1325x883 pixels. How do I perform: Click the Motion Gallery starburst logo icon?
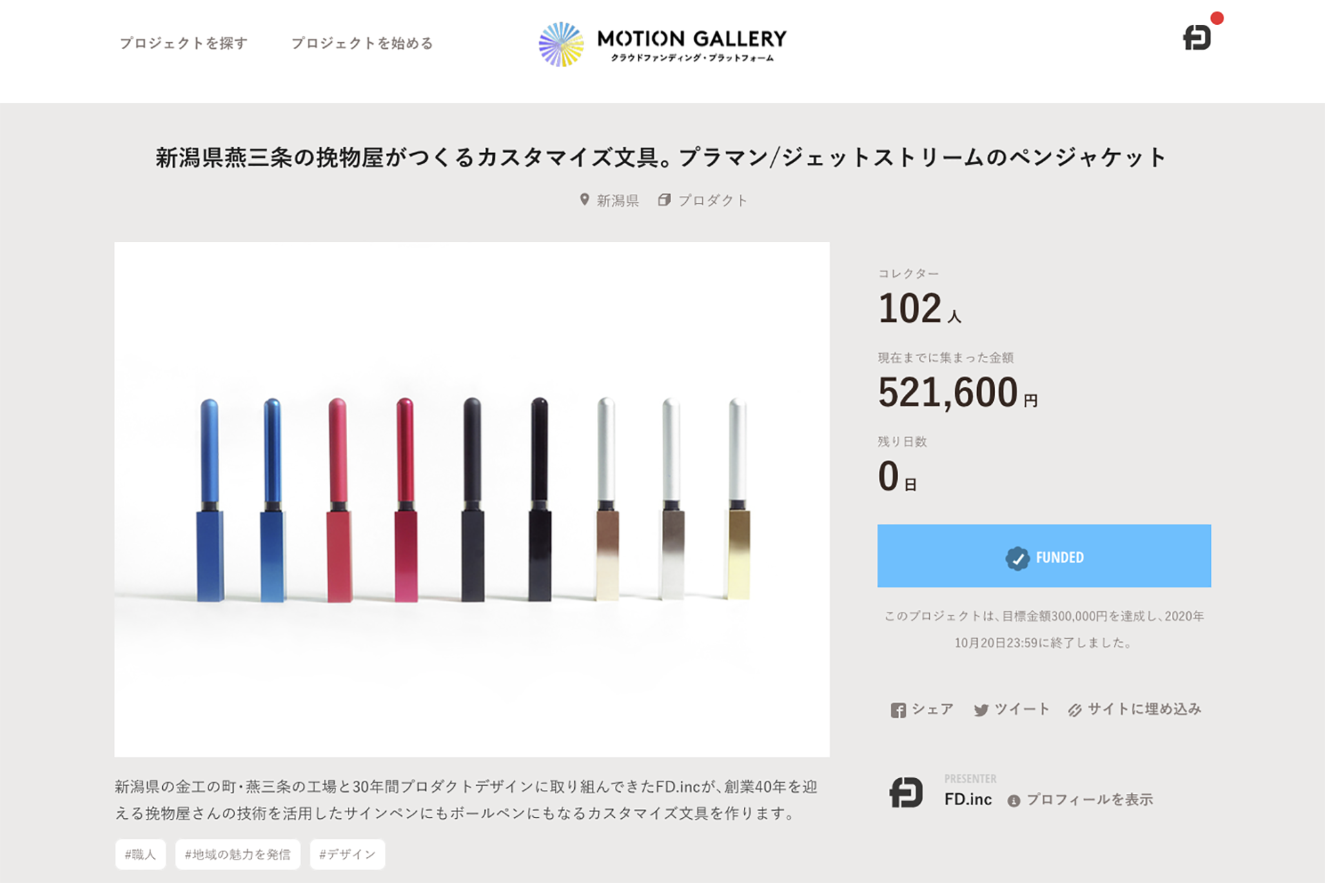[x=561, y=44]
